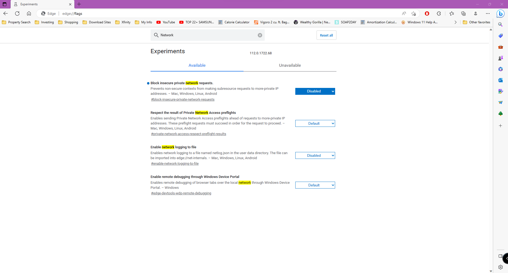Open sidebar settings gear icon
The width and height of the screenshot is (508, 273).
[x=501, y=267]
